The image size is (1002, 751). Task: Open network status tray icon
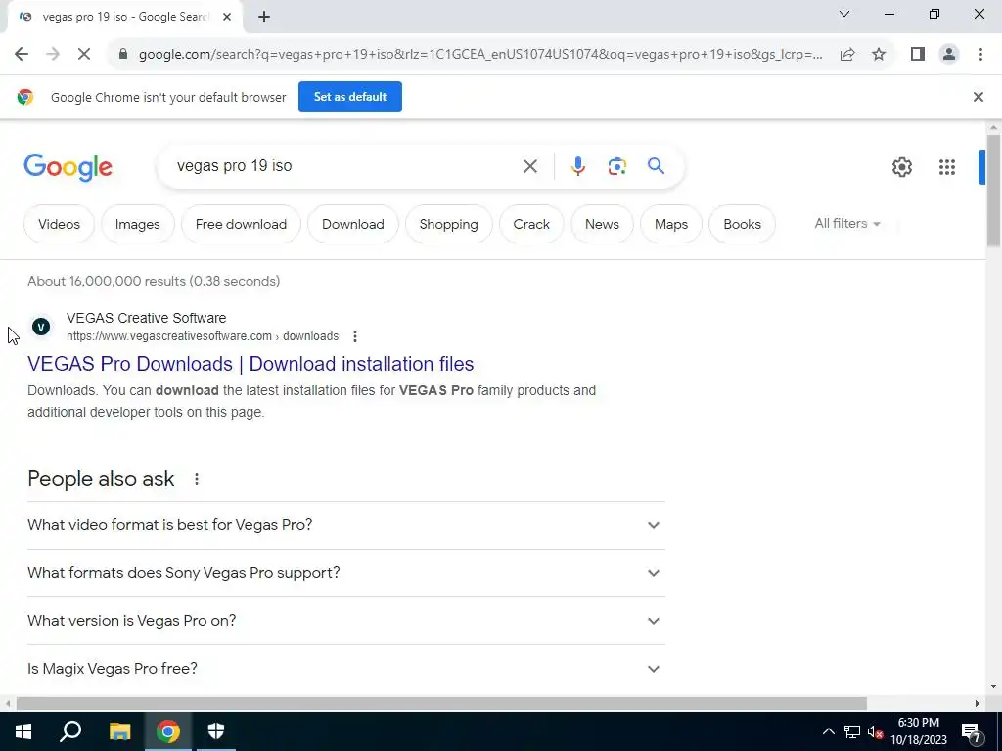tap(852, 731)
